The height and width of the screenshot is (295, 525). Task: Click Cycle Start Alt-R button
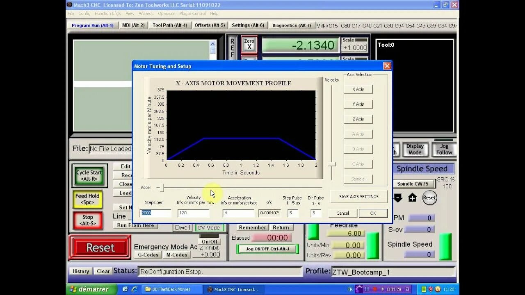tap(89, 176)
